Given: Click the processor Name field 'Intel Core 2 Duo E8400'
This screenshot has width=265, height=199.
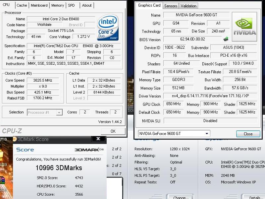Looking at the screenshot, I should coord(61,19).
